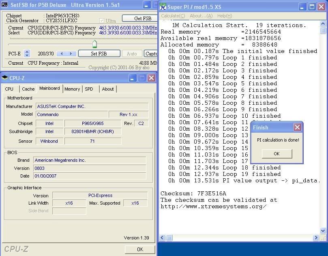Click the FSB frequency slider thumb
Viewport: 328px width, 256px height.
[x=94, y=44]
